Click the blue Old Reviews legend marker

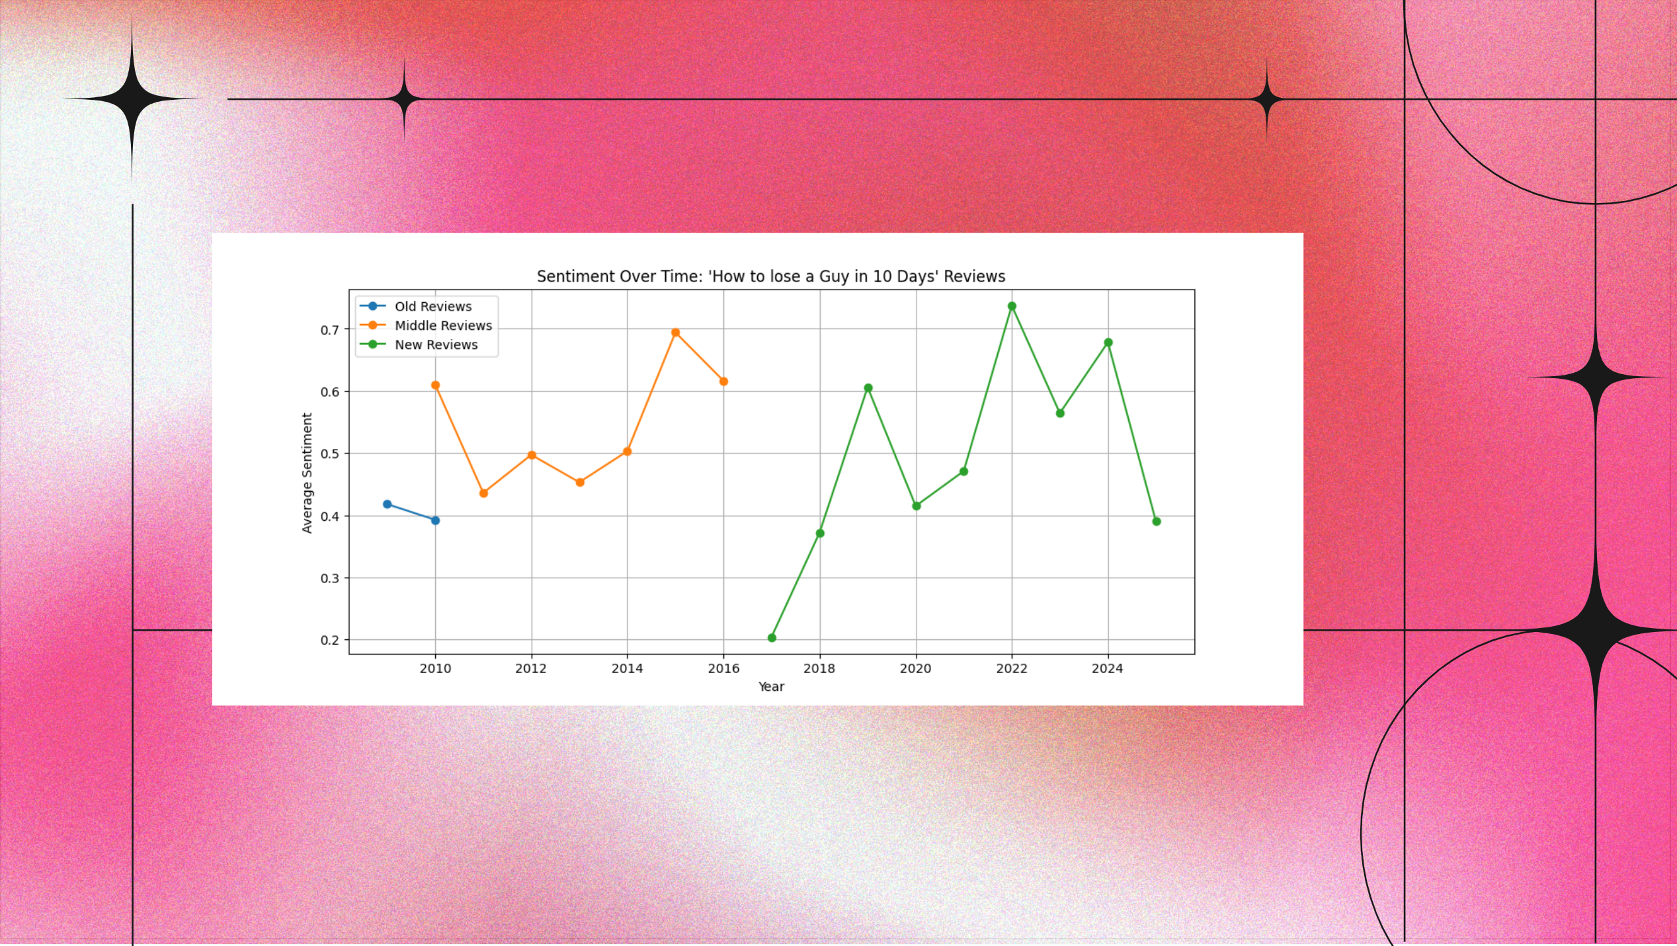(372, 306)
